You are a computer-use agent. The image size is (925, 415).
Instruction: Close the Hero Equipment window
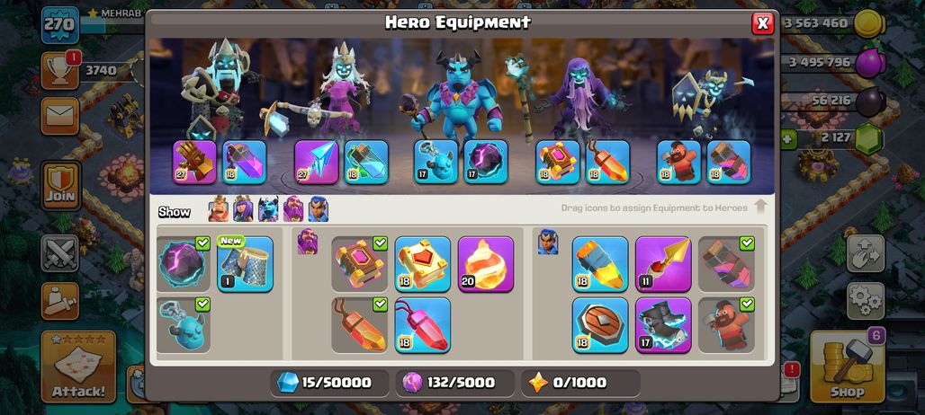(763, 23)
